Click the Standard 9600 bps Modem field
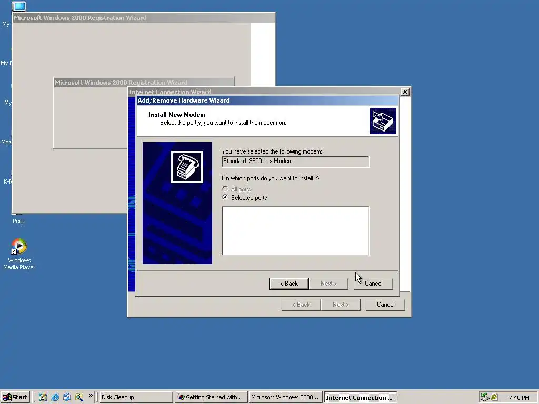Image resolution: width=539 pixels, height=404 pixels. click(295, 161)
